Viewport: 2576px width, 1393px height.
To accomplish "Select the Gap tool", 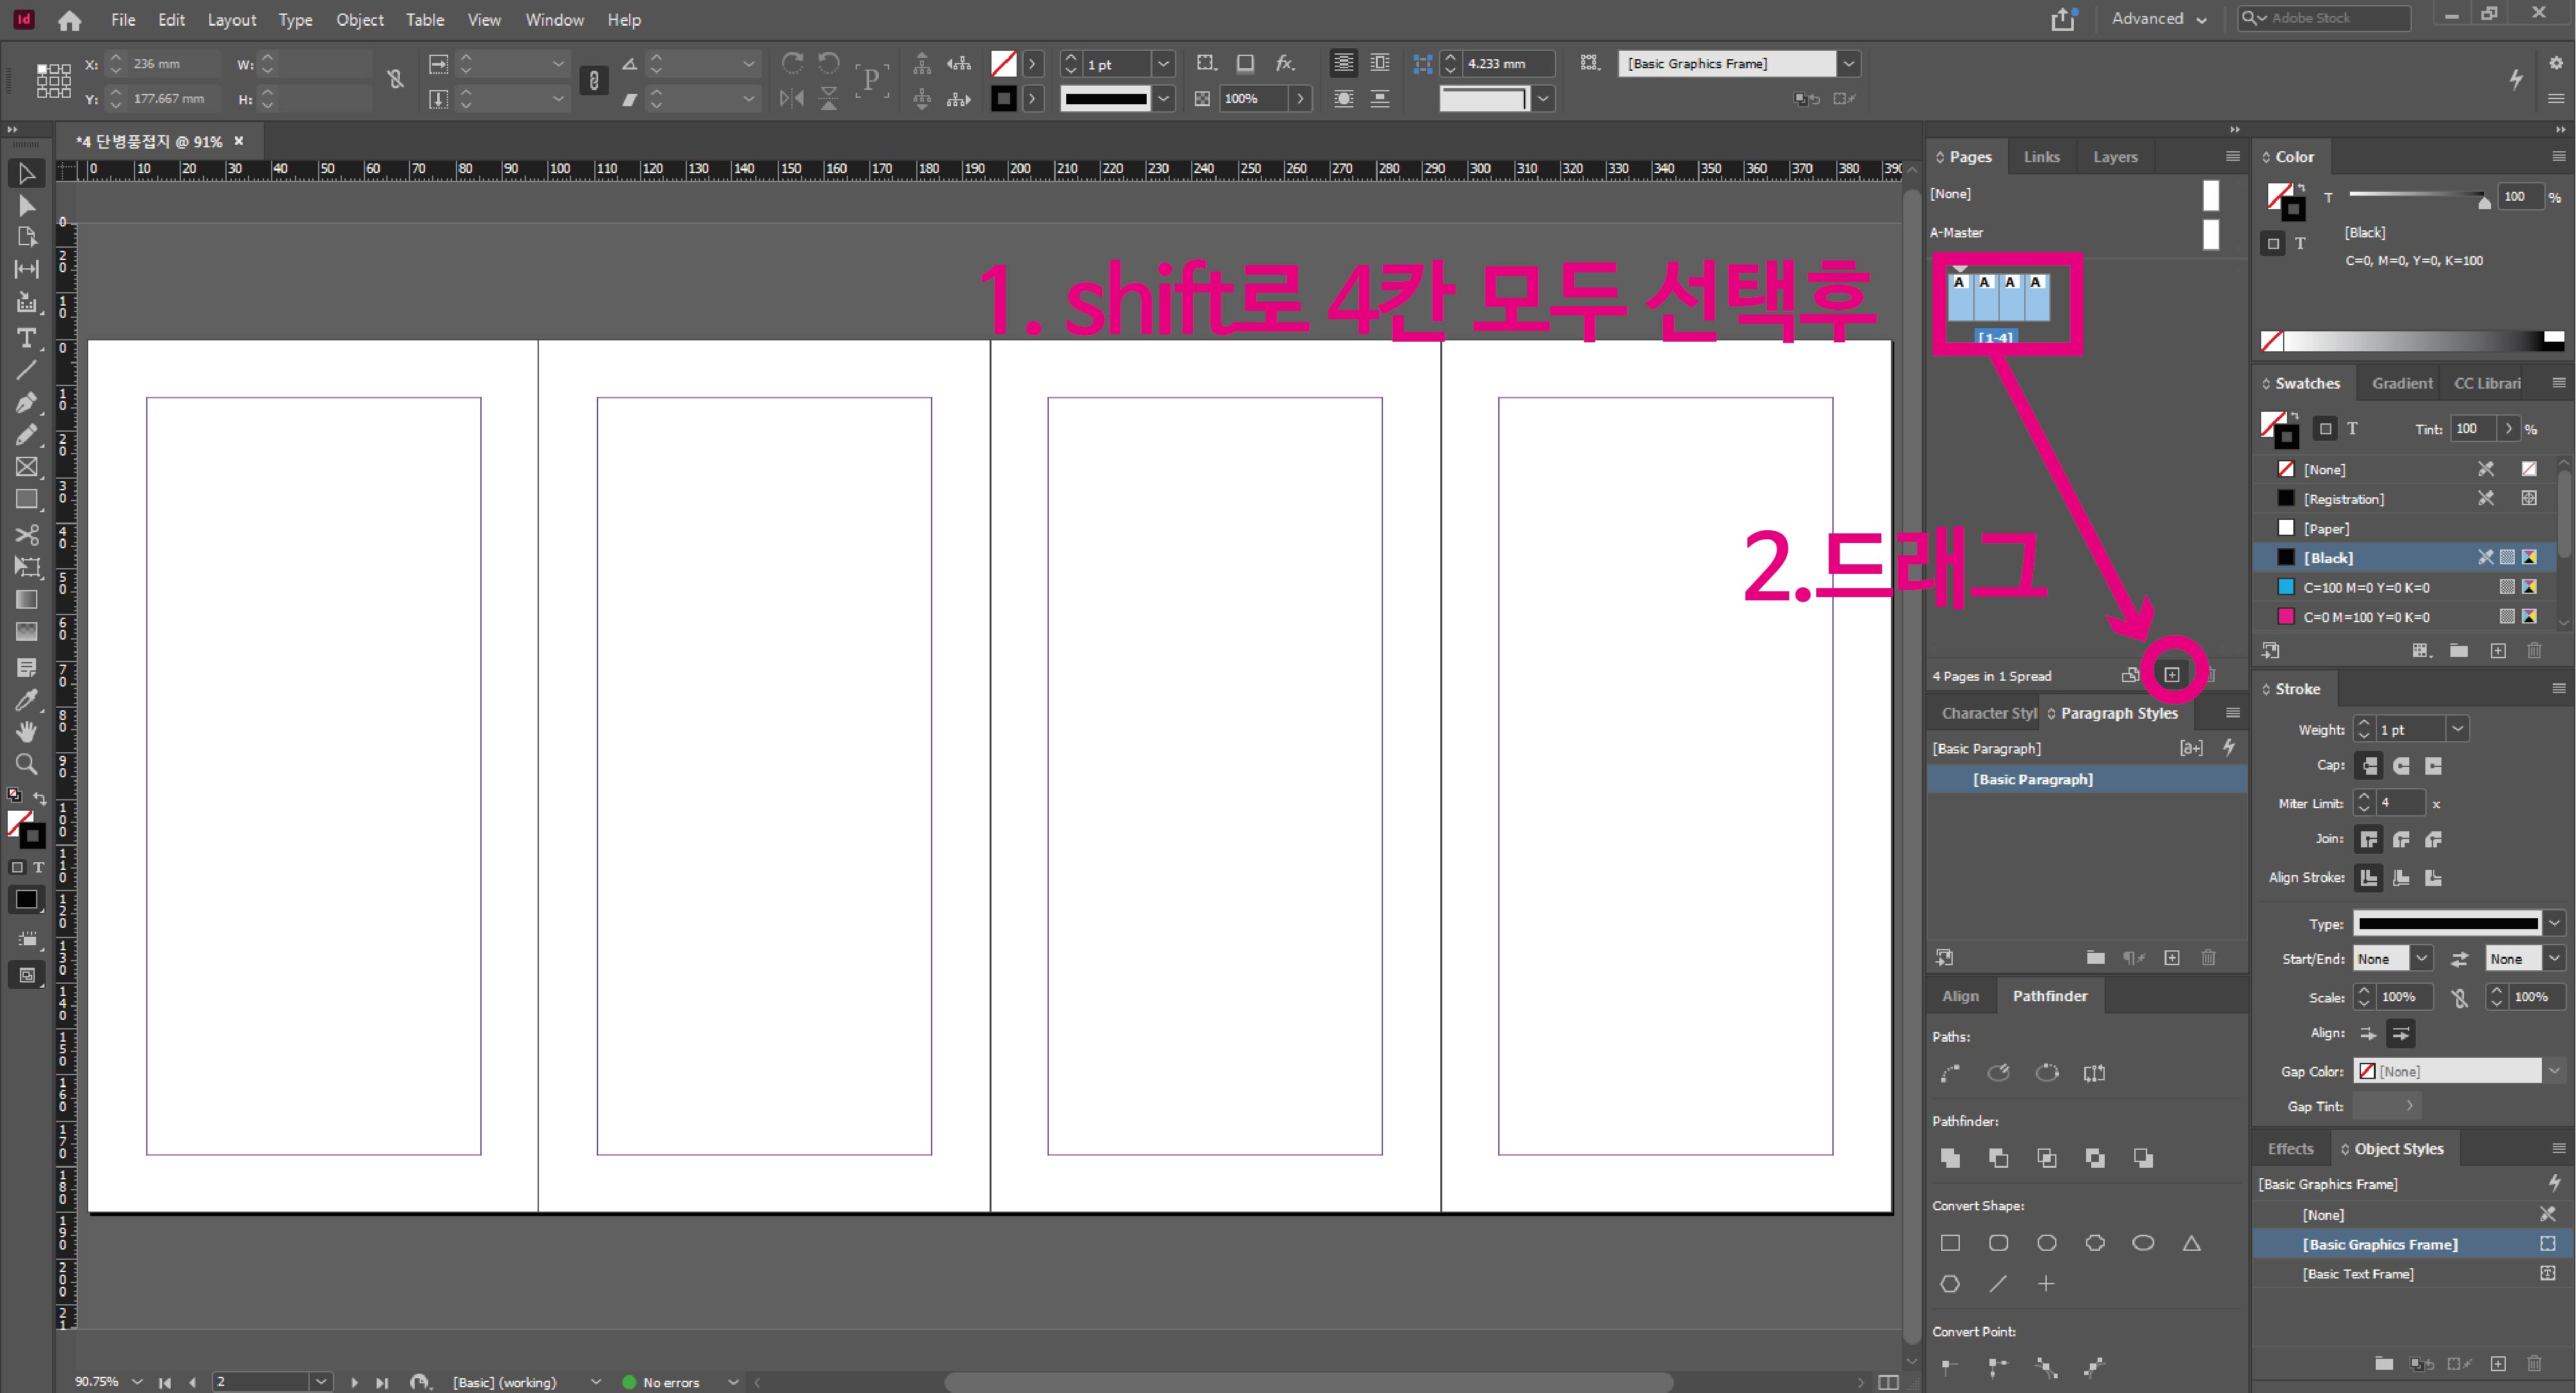I will point(27,270).
